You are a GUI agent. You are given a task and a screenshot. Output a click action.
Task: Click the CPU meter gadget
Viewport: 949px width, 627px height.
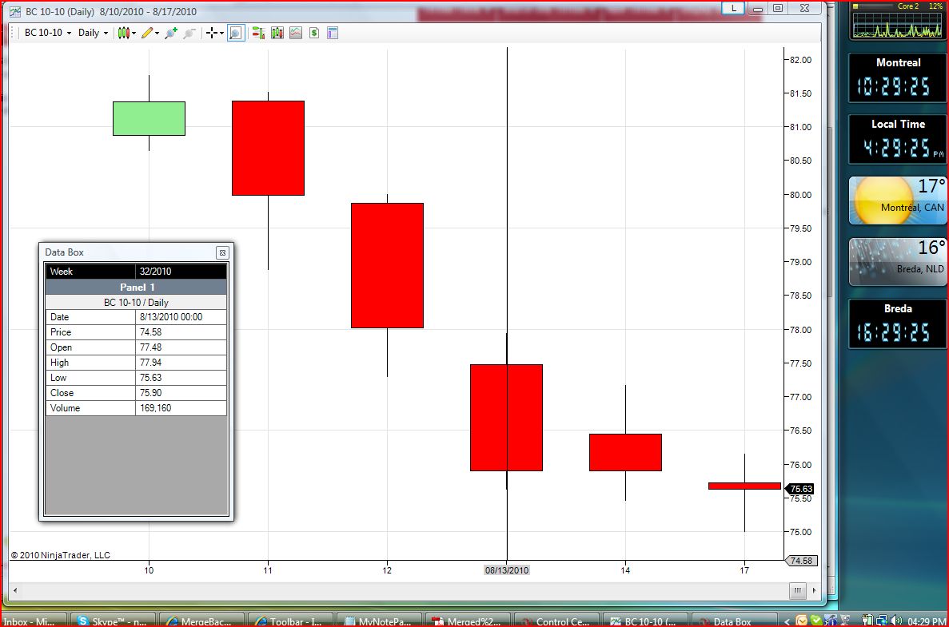pyautogui.click(x=898, y=21)
